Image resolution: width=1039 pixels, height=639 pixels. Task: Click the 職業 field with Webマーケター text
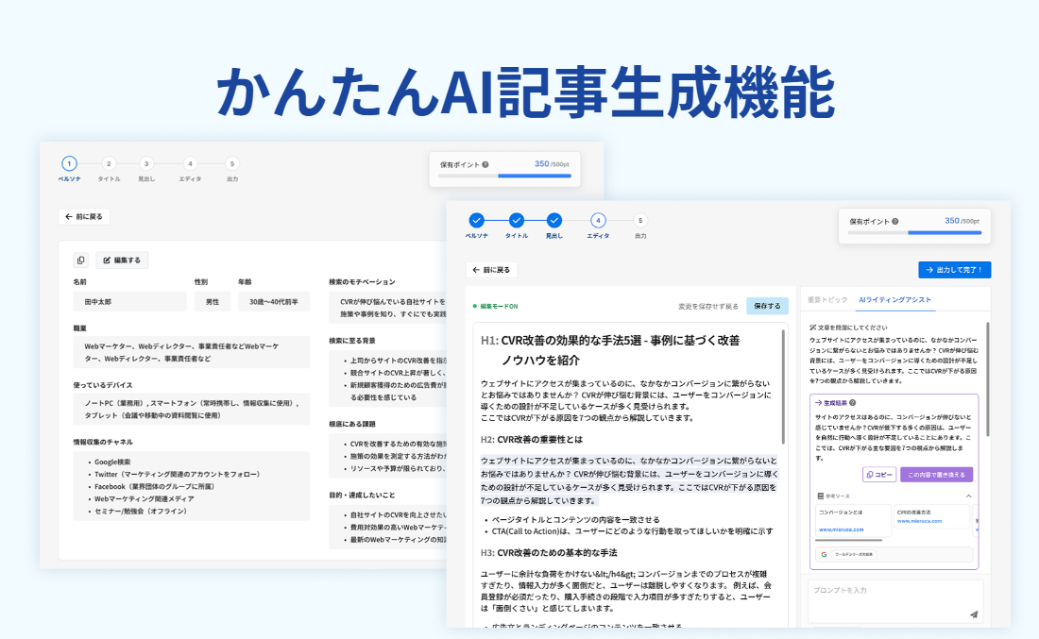tap(192, 352)
